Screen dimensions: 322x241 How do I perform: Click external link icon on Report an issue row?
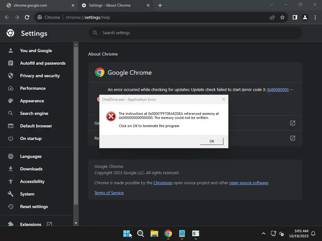pyautogui.click(x=293, y=138)
